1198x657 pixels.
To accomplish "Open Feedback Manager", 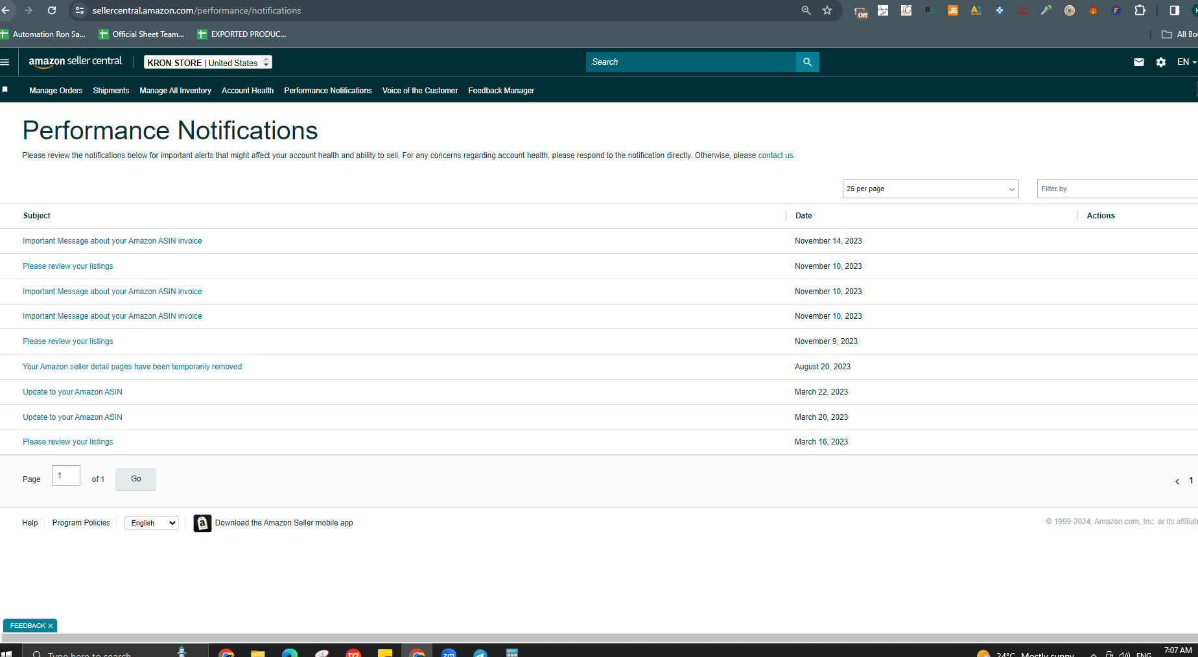I will [x=501, y=91].
